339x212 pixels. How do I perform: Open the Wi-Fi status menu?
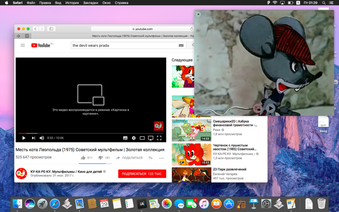[275, 3]
